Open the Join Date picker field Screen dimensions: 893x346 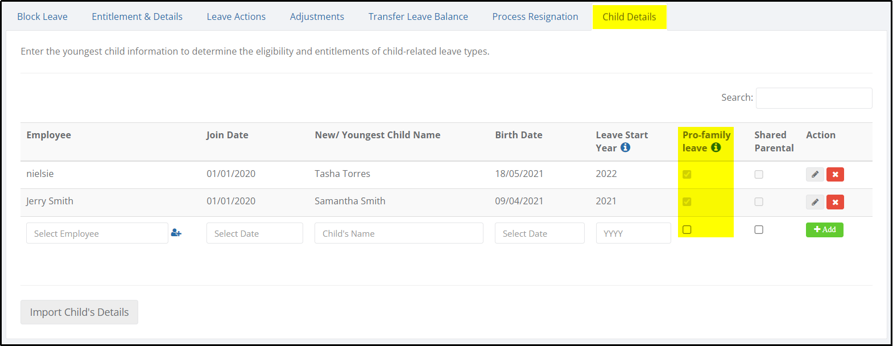(x=255, y=233)
